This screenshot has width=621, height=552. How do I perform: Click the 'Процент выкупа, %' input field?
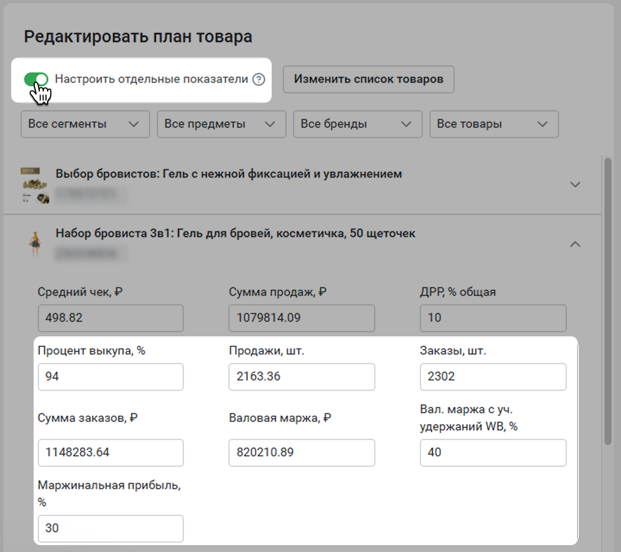click(x=111, y=377)
